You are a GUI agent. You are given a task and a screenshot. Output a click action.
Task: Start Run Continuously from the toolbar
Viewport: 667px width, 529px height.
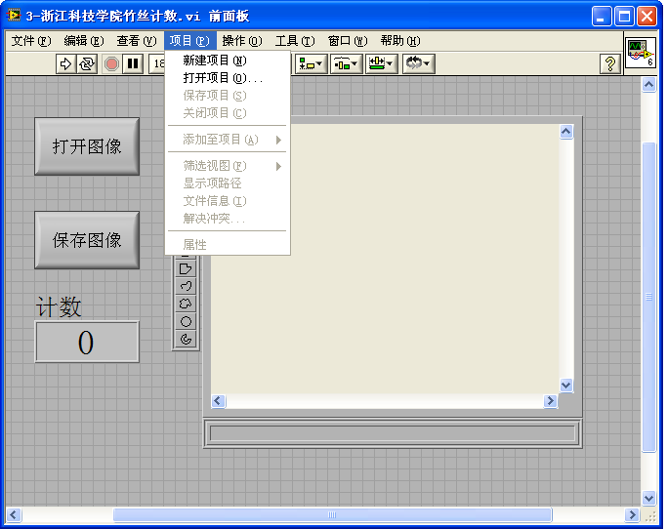[87, 63]
